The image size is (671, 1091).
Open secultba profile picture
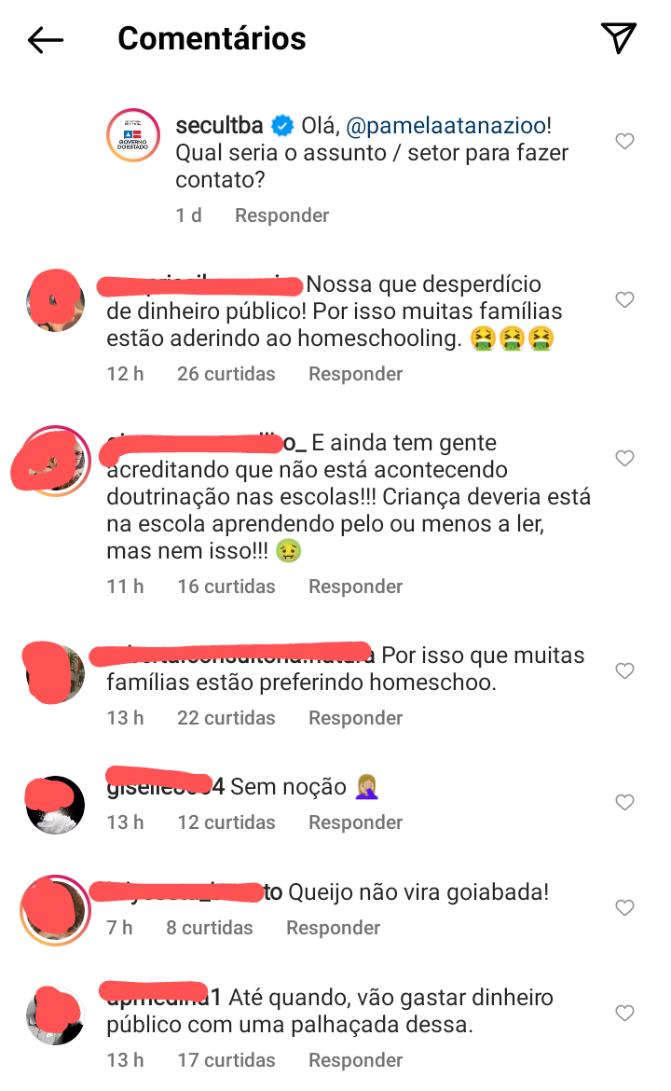point(133,135)
